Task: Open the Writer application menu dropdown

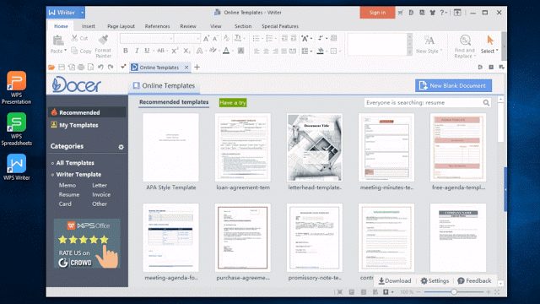Action: tap(83, 13)
